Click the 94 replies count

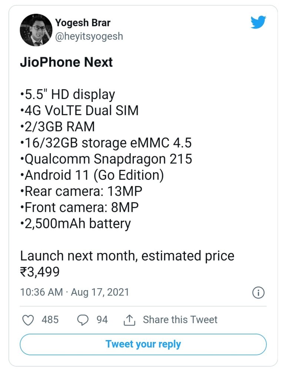tap(102, 320)
